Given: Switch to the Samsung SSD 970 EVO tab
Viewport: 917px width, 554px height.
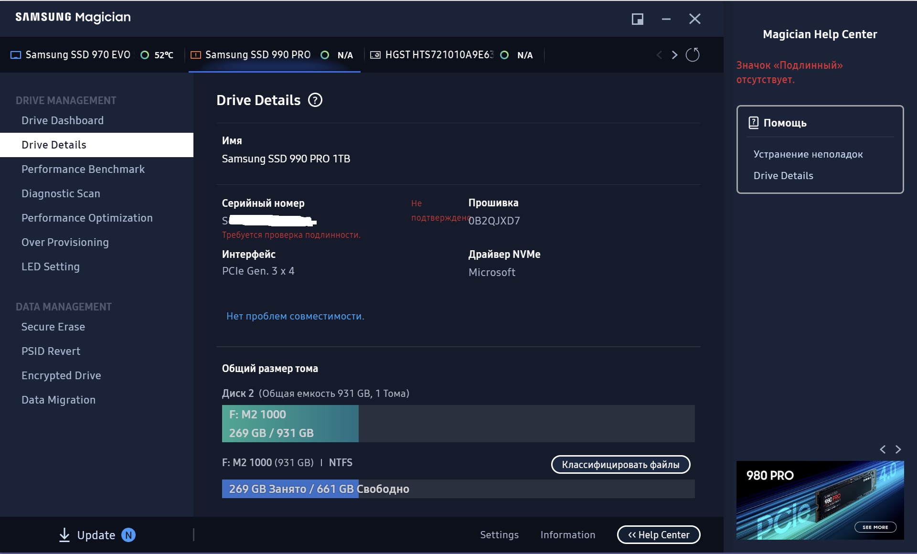Looking at the screenshot, I should [77, 55].
